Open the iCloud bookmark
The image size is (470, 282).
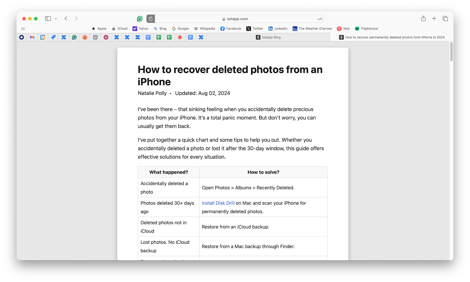(120, 29)
